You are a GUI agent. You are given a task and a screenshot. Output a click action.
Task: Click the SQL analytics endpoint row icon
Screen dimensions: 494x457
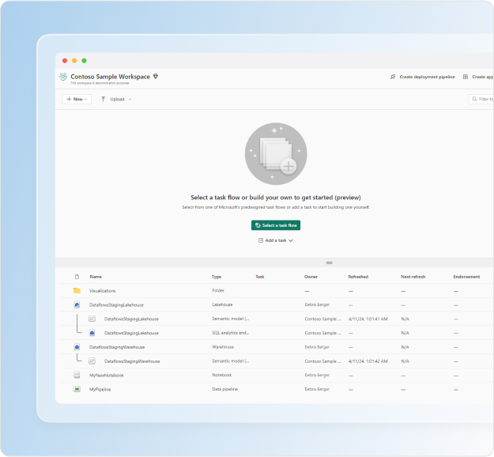coord(92,333)
